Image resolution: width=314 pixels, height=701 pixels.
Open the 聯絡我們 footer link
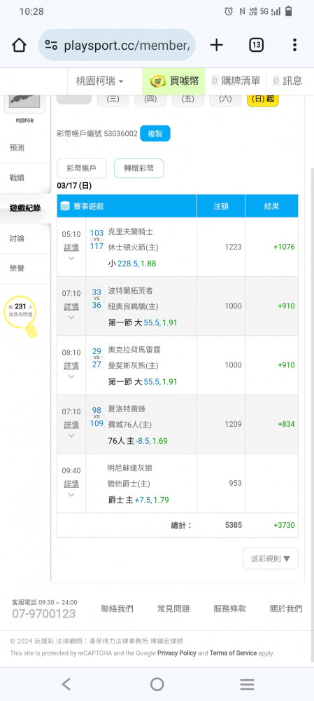[x=117, y=608]
